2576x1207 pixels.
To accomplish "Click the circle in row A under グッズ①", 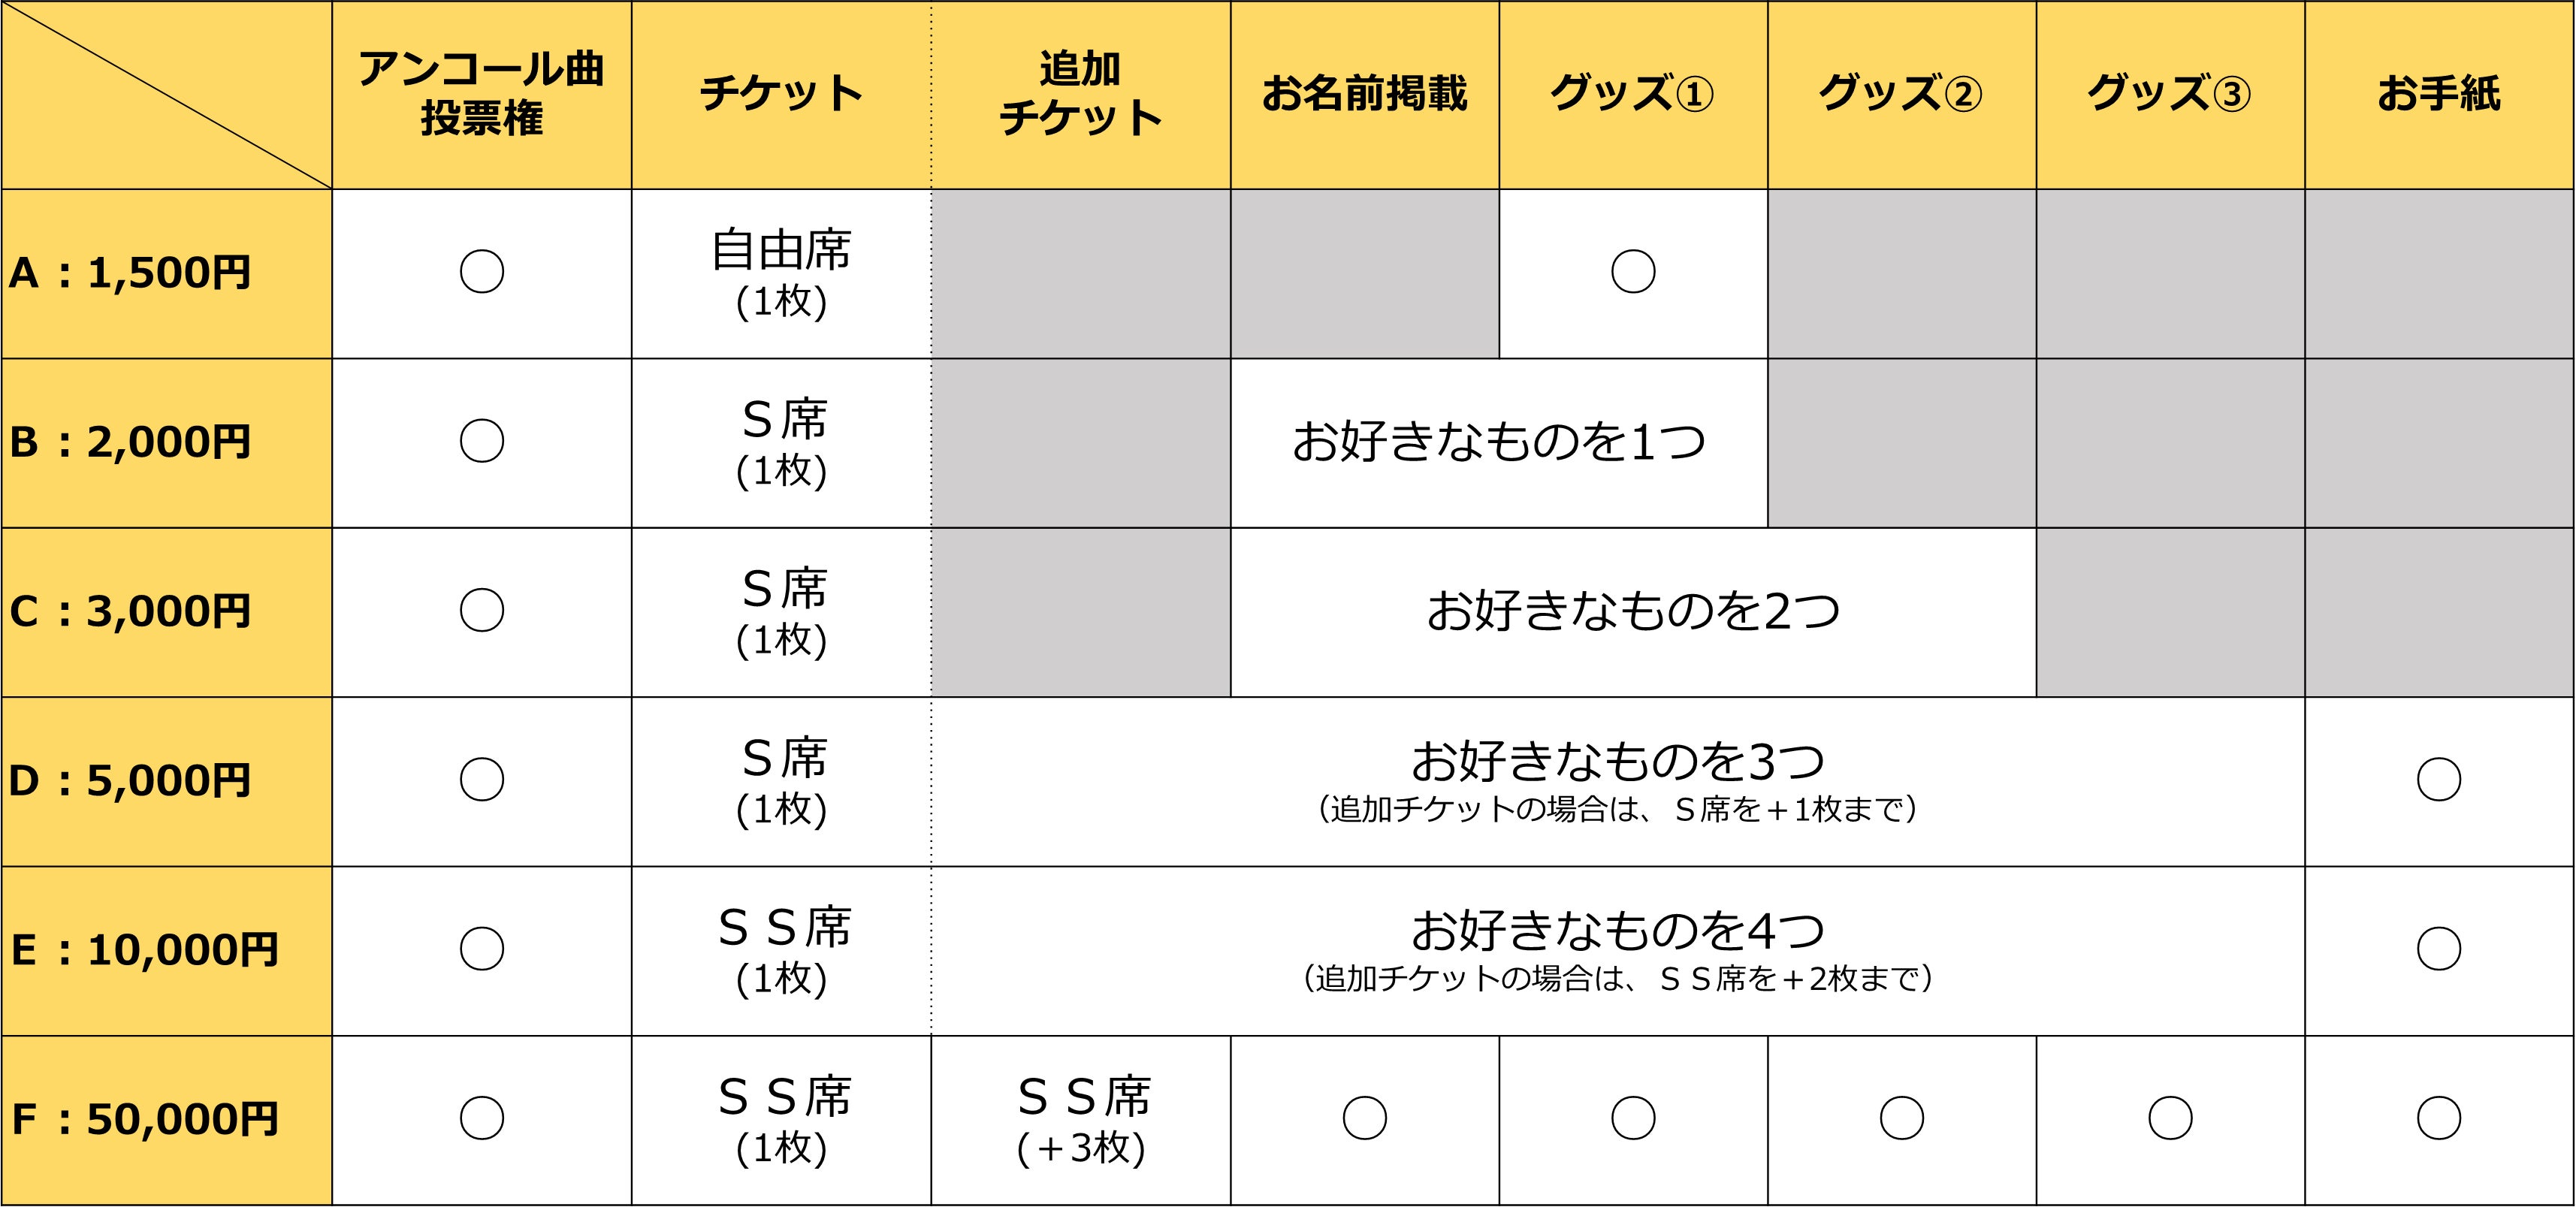I will click(1632, 272).
